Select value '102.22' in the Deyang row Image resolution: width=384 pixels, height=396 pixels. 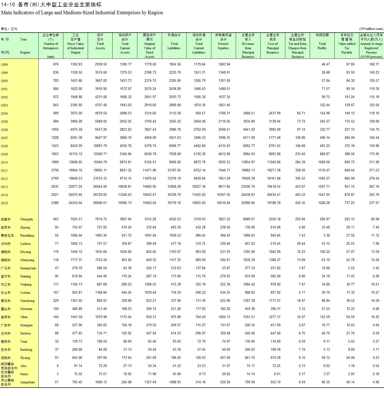pos(325,252)
